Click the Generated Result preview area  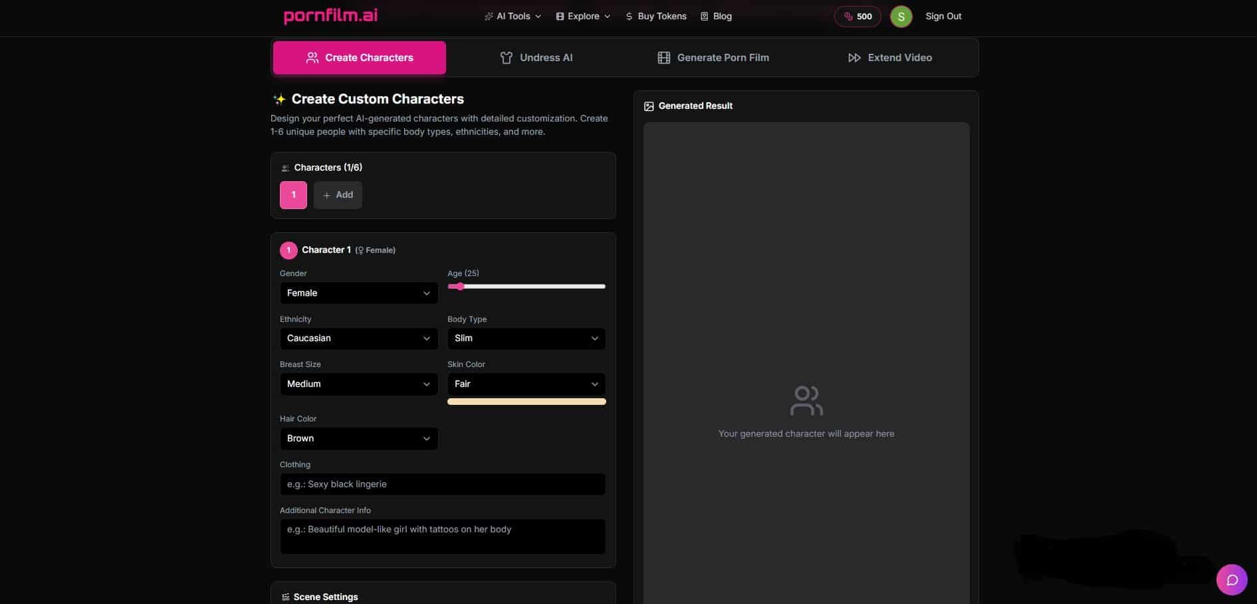806,363
